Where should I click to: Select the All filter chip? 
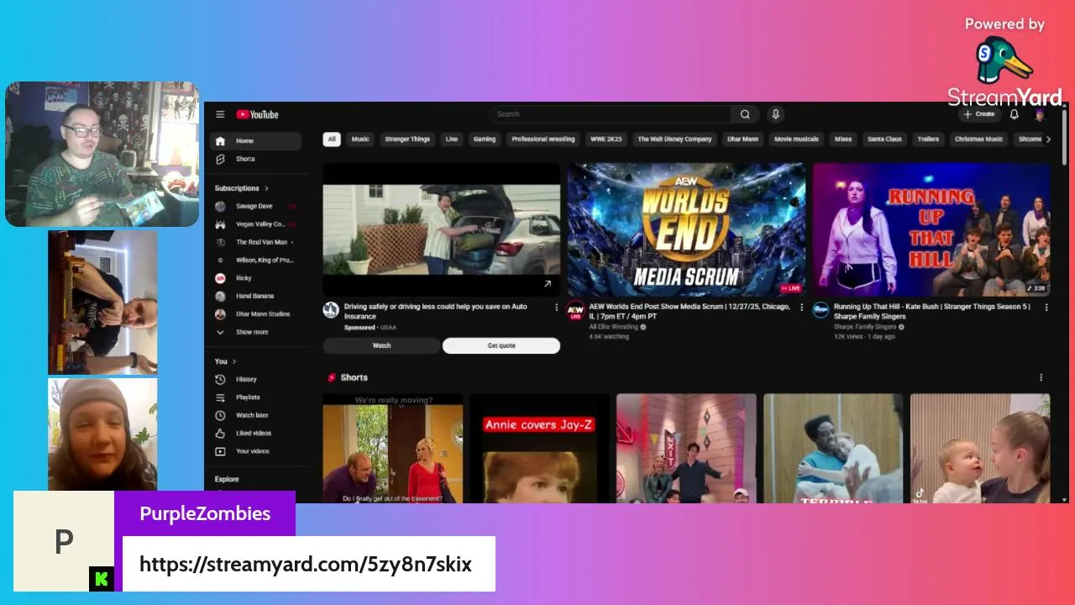tap(332, 139)
